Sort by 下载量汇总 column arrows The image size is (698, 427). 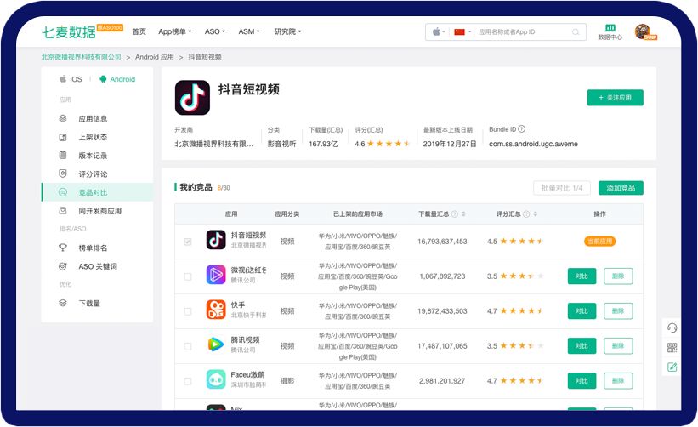point(463,214)
